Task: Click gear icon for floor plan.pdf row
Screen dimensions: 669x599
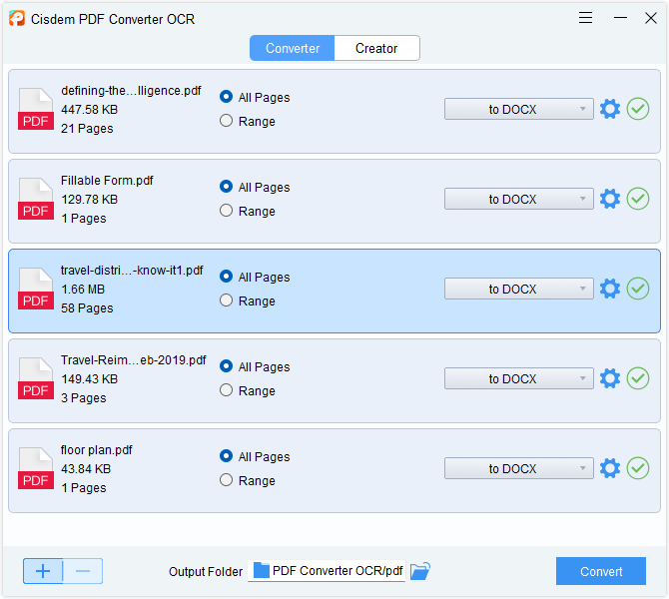Action: [610, 469]
